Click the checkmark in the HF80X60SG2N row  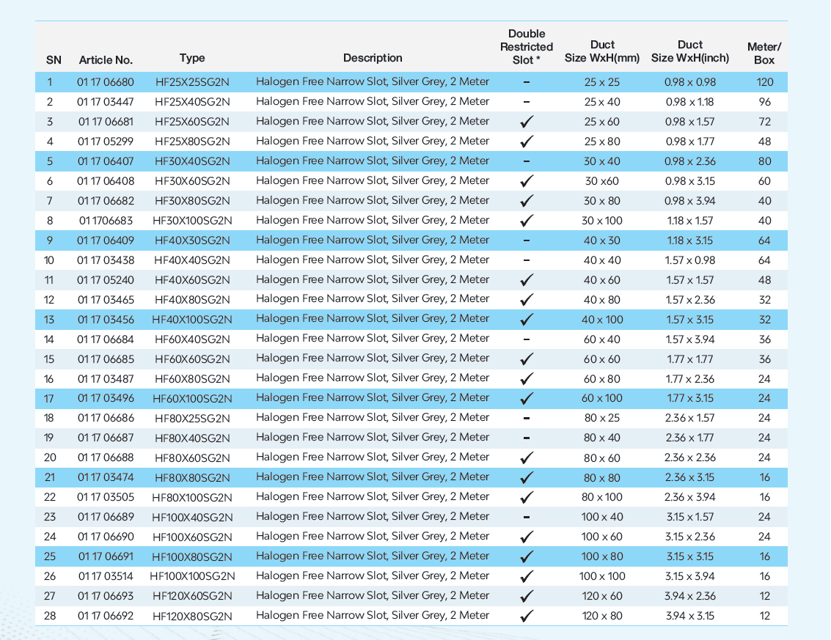point(527,457)
